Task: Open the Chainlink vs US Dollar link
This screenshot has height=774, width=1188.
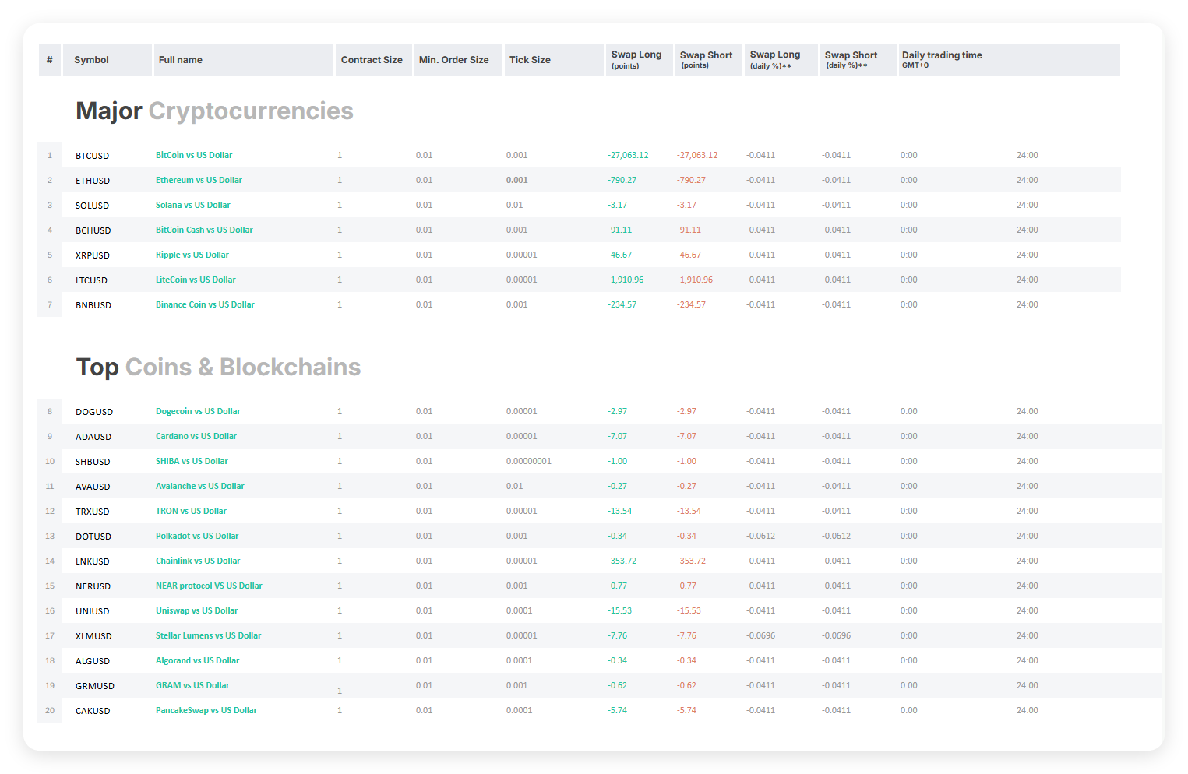Action: [198, 561]
